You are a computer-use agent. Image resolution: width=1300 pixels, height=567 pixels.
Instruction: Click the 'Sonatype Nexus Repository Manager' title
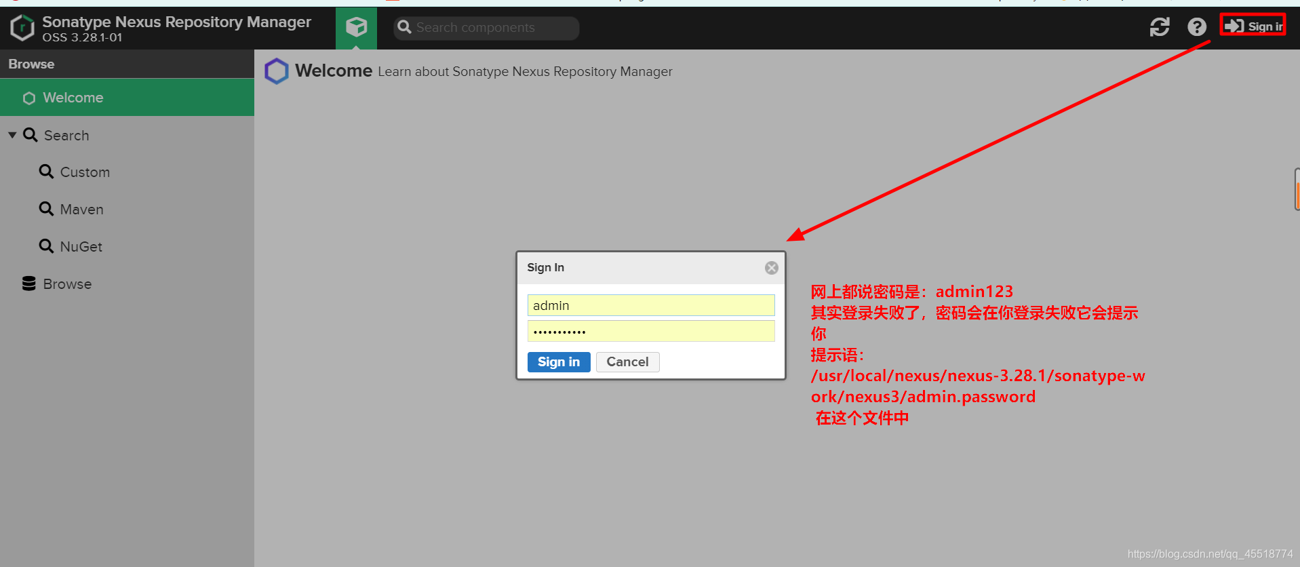(176, 22)
